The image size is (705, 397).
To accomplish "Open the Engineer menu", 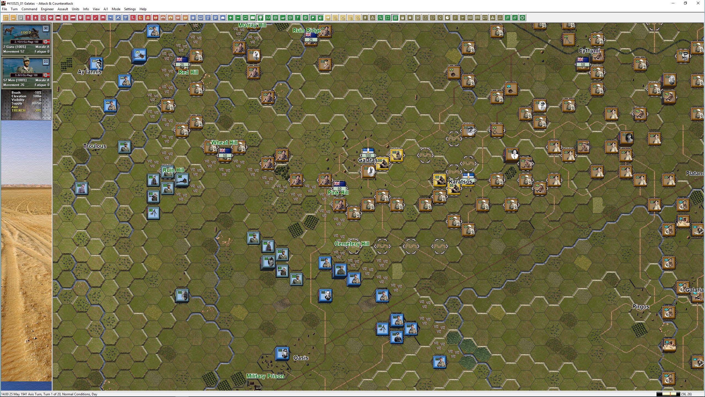I will click(x=47, y=9).
